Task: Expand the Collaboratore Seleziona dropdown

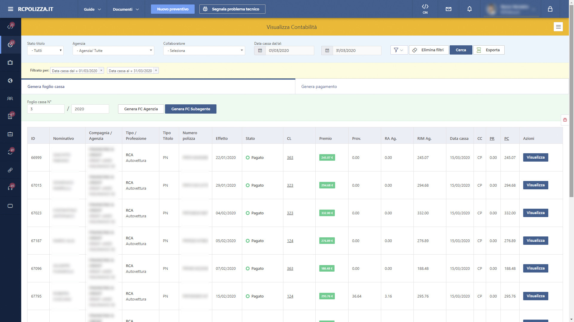Action: 204,50
